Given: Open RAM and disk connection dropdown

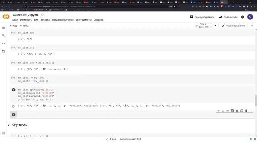Looking at the screenshot, I should (215, 25).
